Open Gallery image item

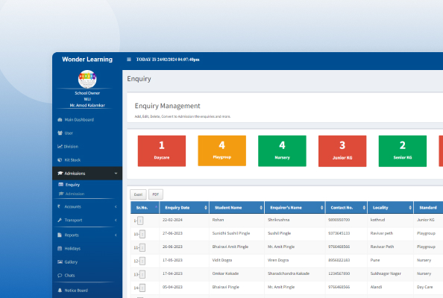[60, 262]
